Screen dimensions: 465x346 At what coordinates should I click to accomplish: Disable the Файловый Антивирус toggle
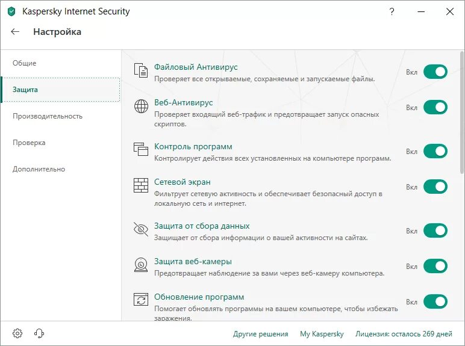click(435, 72)
